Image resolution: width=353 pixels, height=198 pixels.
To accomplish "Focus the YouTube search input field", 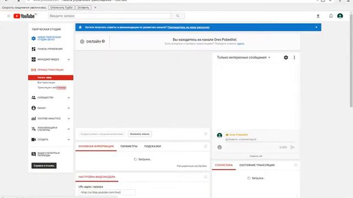I will tap(110, 16).
